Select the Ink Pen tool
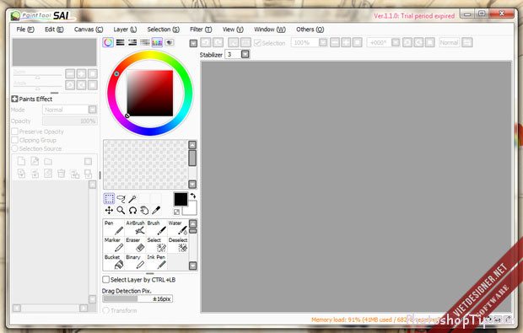Image resolution: width=523 pixels, height=333 pixels. [x=156, y=261]
